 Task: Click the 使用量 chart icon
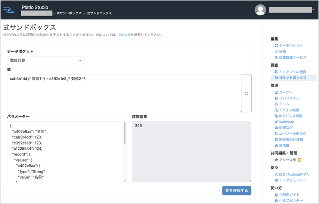click(276, 146)
